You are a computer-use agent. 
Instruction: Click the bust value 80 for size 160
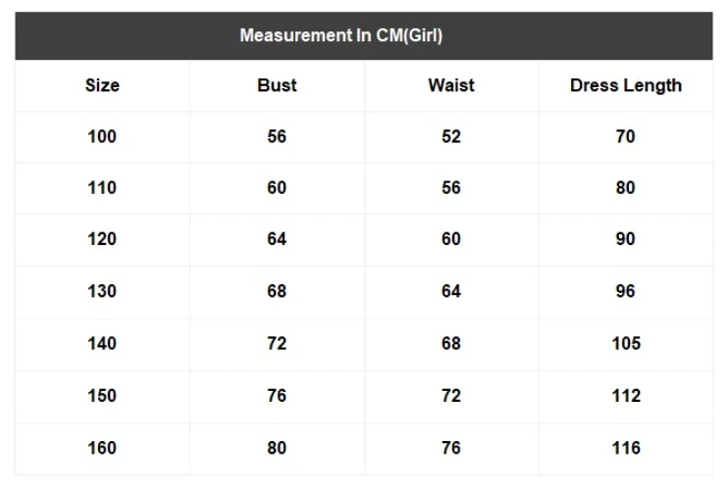pos(277,448)
